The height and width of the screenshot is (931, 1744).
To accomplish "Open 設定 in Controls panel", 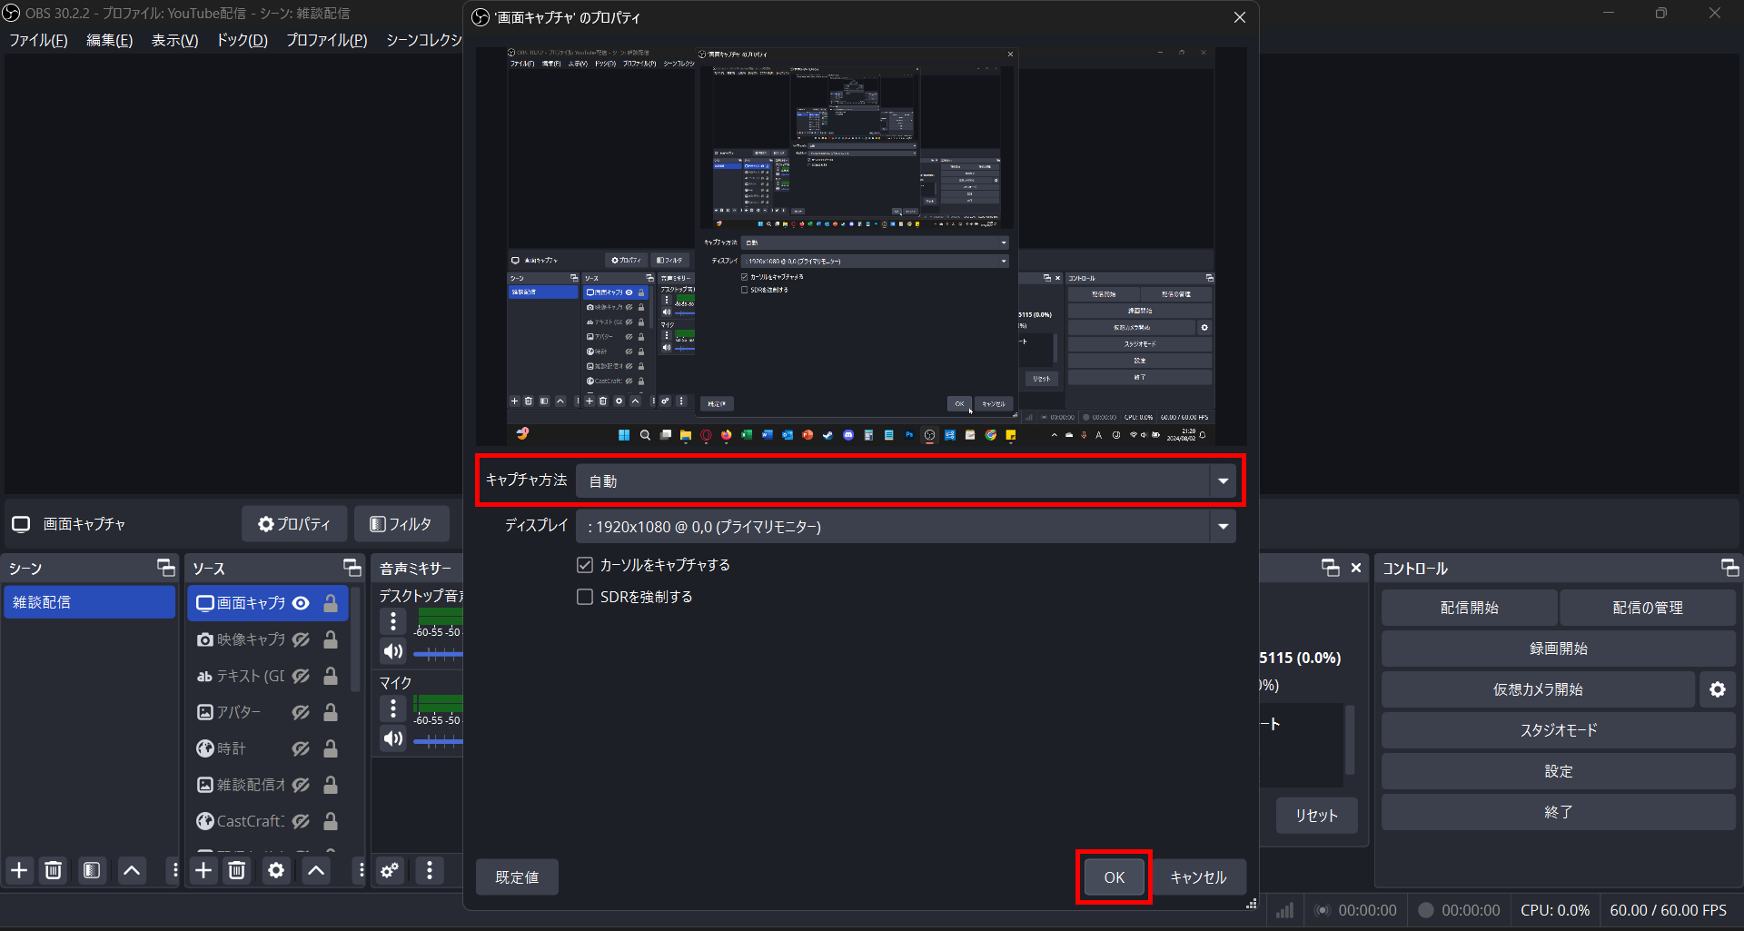I will [1558, 771].
